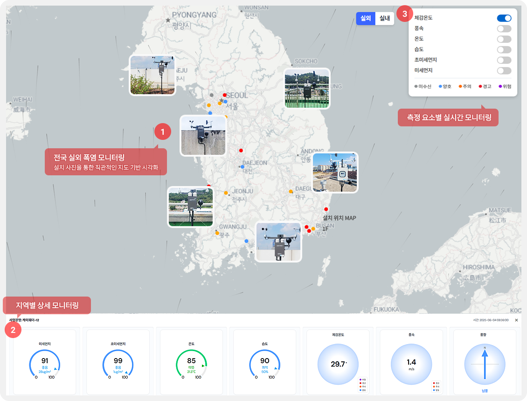
Task: Switch to the 실내 tab
Action: point(385,18)
